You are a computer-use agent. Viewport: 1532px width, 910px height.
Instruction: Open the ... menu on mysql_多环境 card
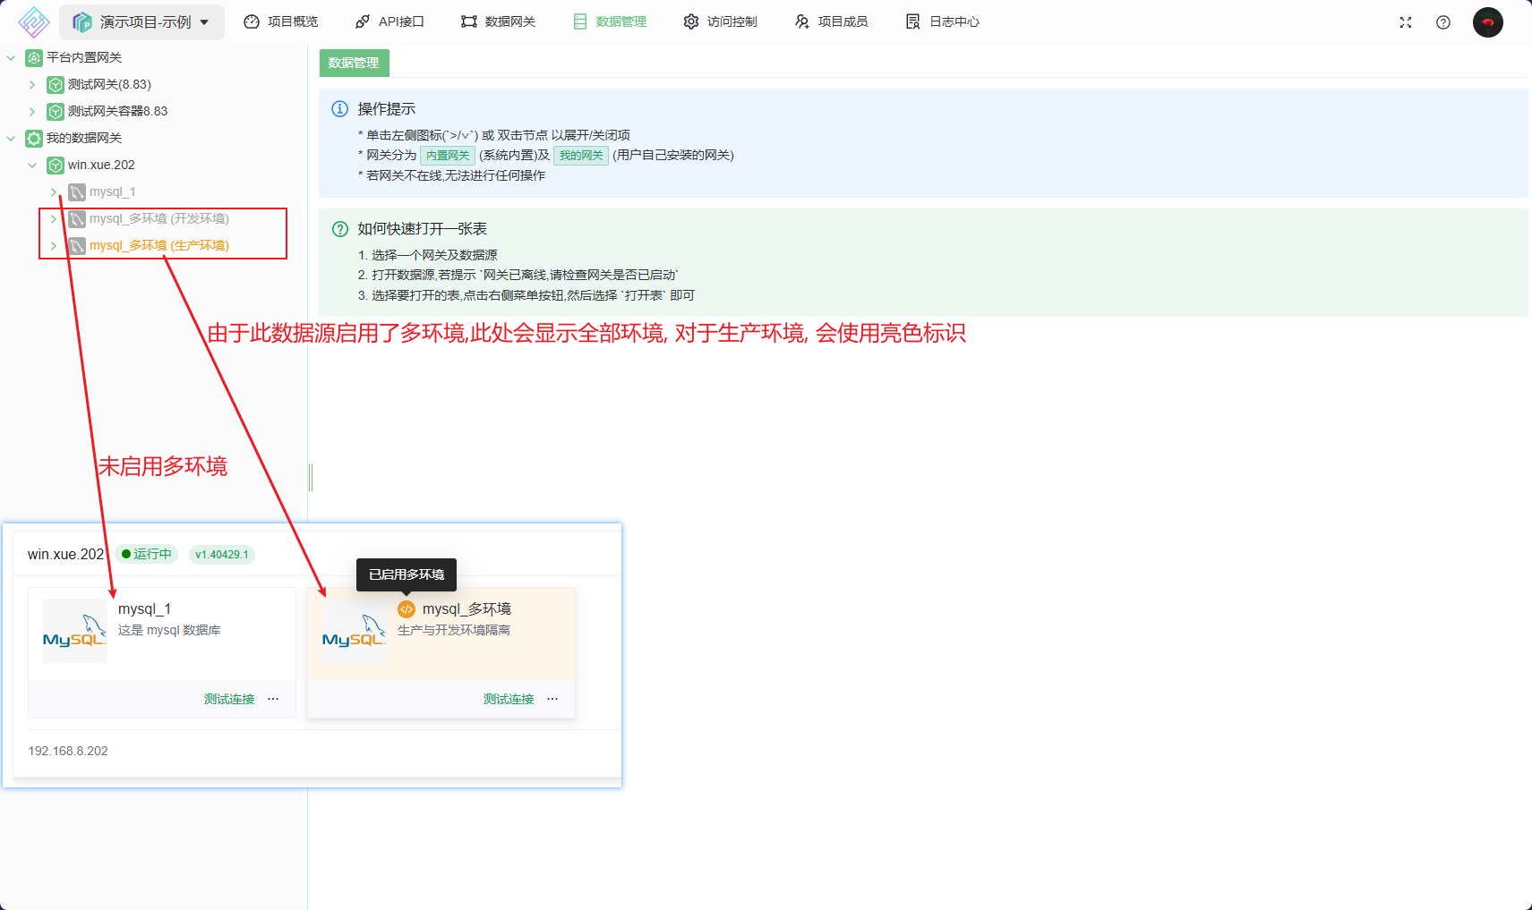(552, 699)
